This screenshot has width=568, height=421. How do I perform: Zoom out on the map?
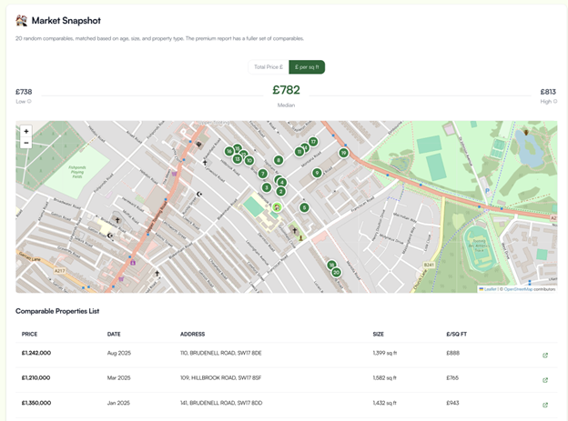point(26,143)
